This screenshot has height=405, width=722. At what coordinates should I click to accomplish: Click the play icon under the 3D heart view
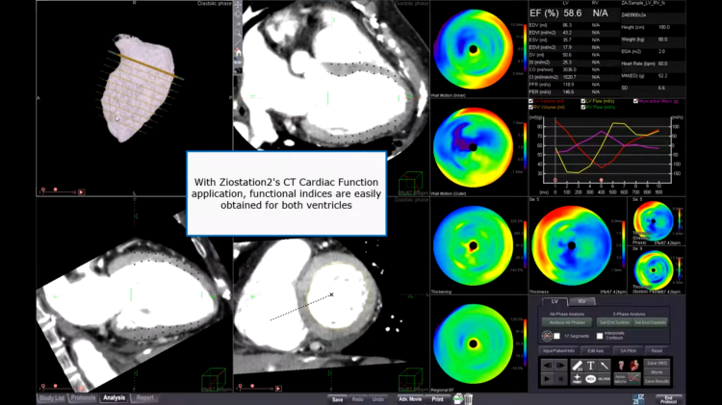coord(82,191)
